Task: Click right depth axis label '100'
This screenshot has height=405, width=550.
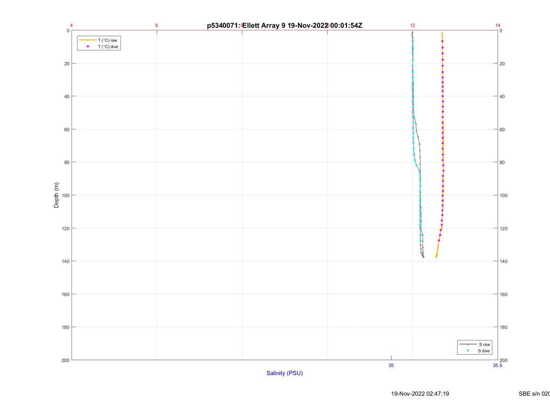Action: click(504, 195)
